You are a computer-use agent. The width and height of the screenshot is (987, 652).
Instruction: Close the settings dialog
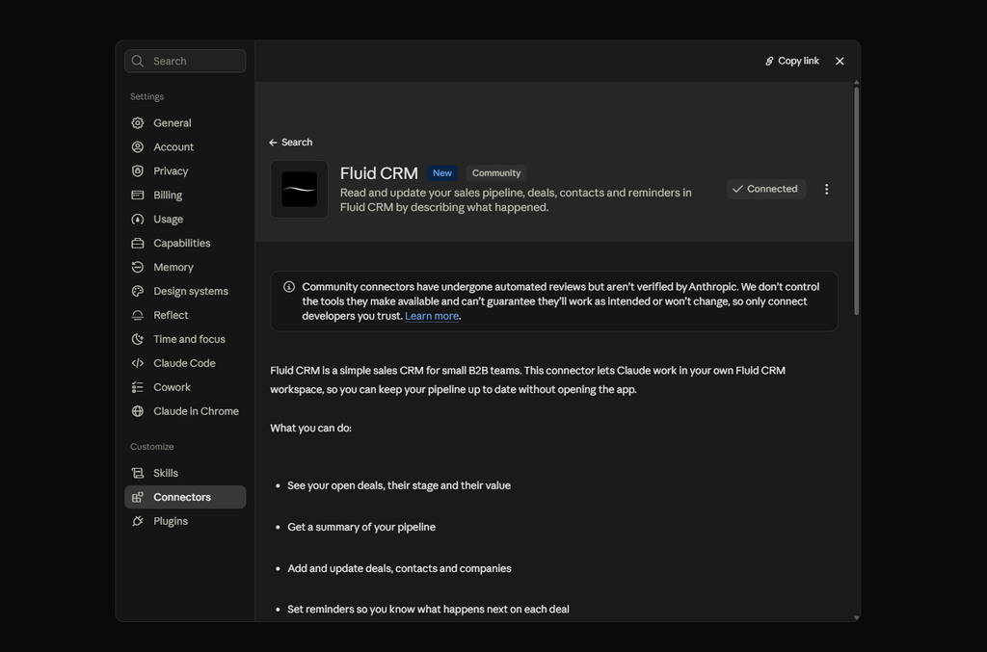pos(840,61)
